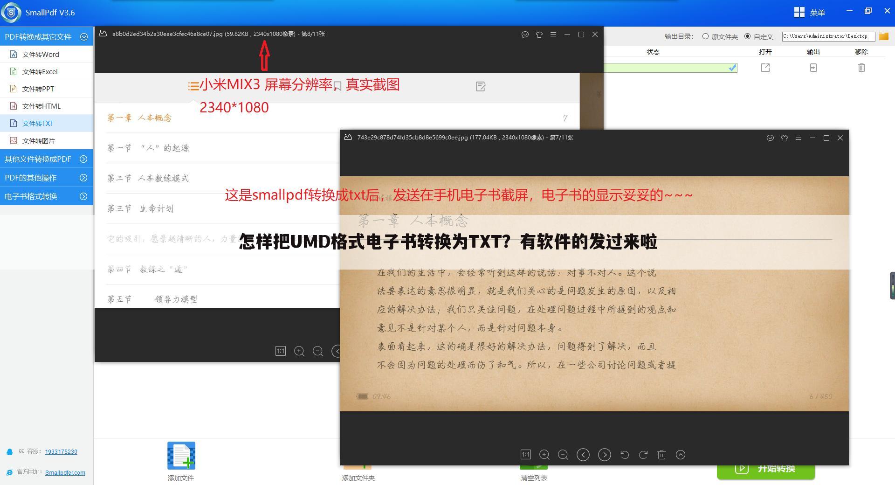Open the Smallpdfer.com website link

pyautogui.click(x=65, y=472)
